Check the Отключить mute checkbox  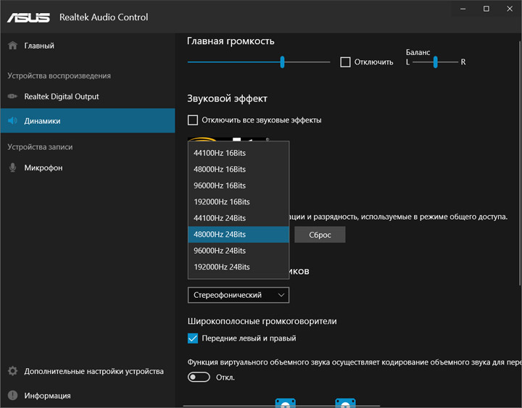345,62
